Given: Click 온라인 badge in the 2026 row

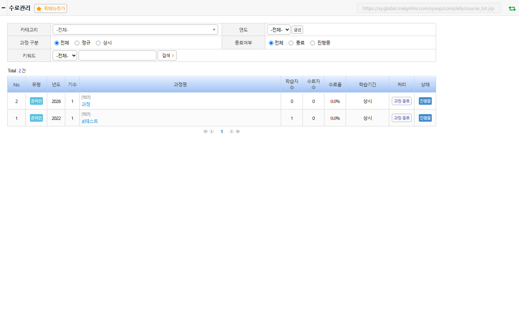Looking at the screenshot, I should coord(36,101).
